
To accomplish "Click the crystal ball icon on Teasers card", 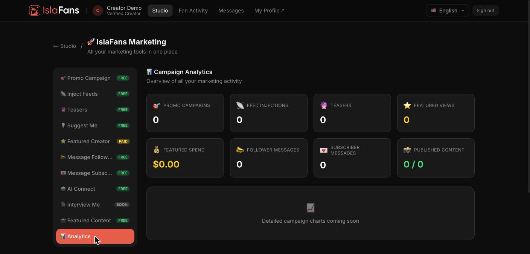I will (324, 106).
